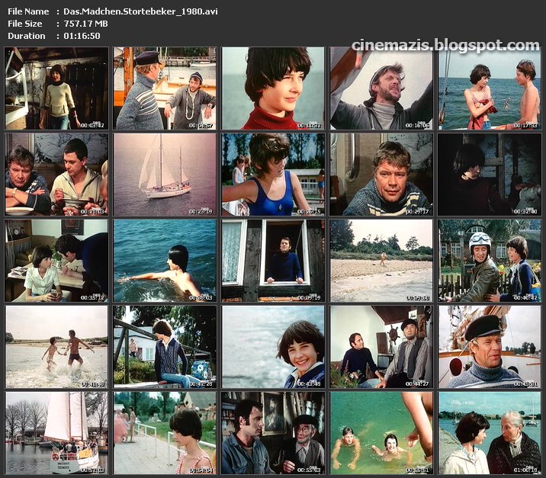Select the 00:38:03 frame of swimmer in blue water
The height and width of the screenshot is (478, 546).
(165, 261)
